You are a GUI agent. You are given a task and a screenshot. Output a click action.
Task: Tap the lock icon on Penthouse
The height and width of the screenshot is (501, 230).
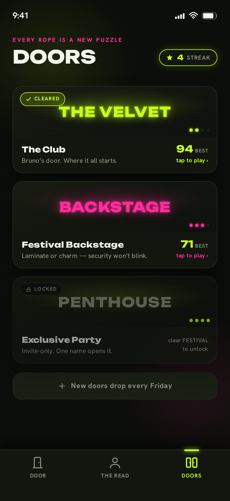click(29, 289)
